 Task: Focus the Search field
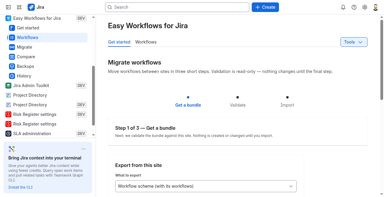click(x=177, y=7)
